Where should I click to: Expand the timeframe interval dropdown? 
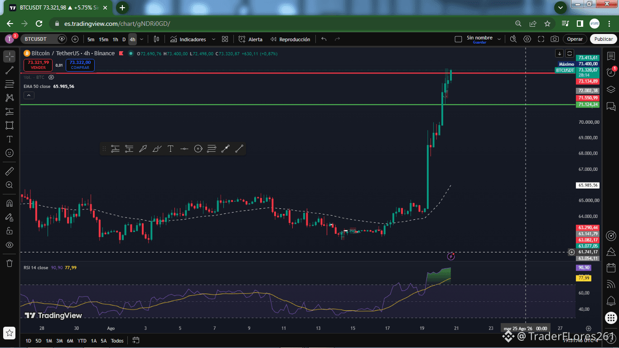142,39
